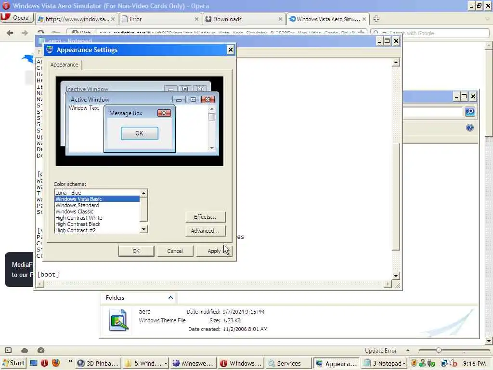Collapse the Folders pane chevron
This screenshot has width=493, height=370.
pyautogui.click(x=170, y=298)
